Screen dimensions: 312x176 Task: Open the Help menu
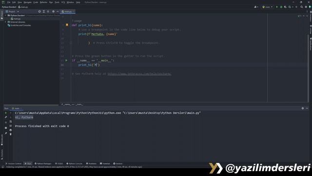point(78,2)
